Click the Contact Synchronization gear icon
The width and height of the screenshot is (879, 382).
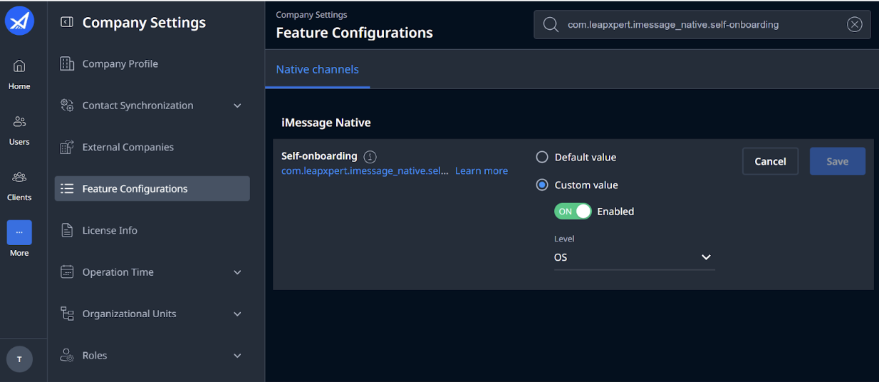tap(67, 105)
